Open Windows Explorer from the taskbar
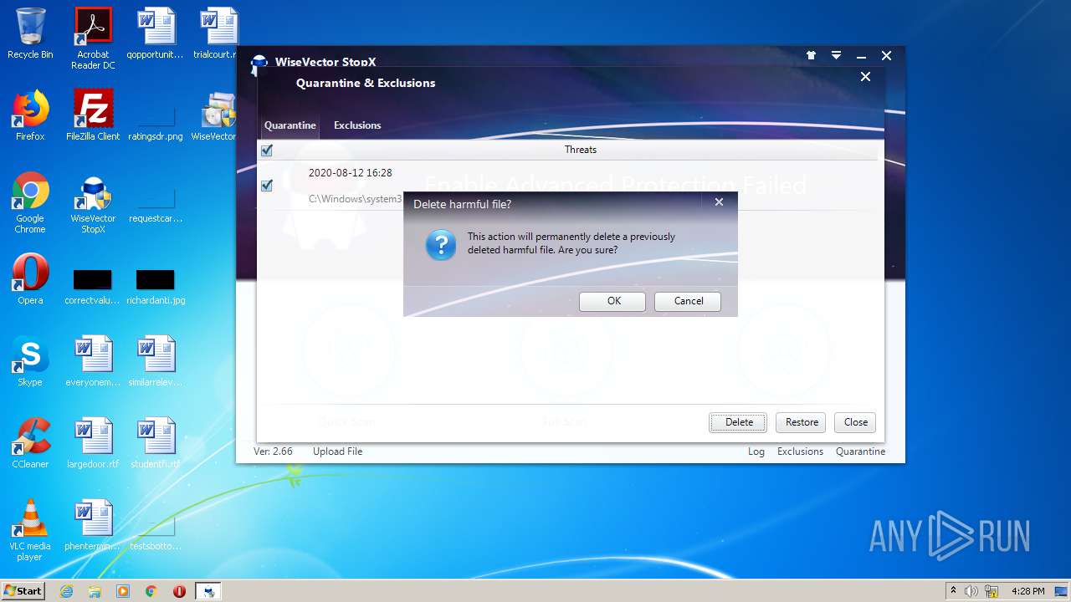This screenshot has height=602, width=1071. click(x=95, y=591)
